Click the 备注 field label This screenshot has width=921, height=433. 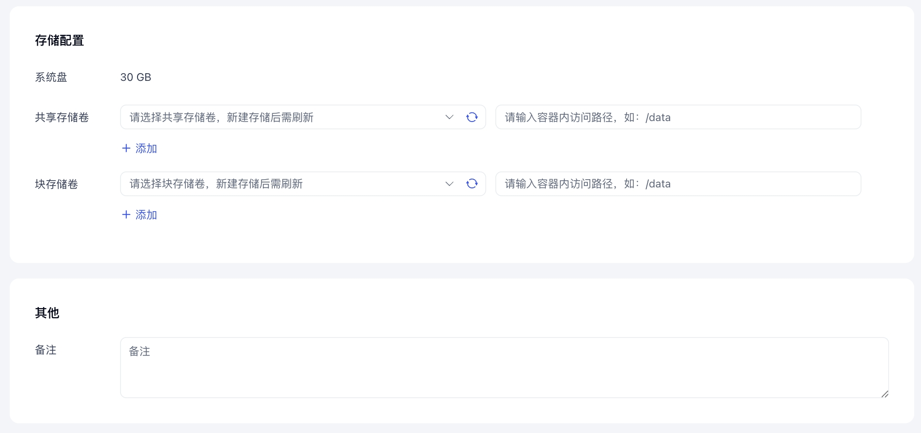tap(46, 350)
